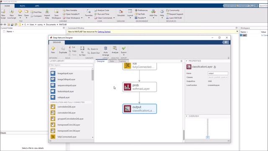Open the Getting Started link

[104, 32]
